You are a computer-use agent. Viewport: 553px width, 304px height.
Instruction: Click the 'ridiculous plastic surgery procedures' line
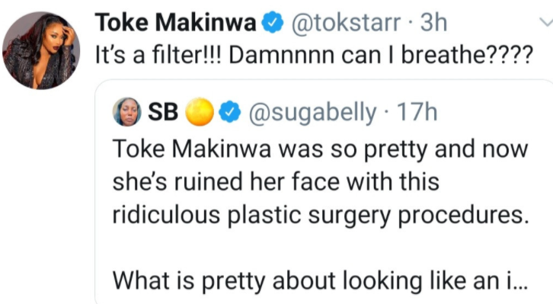(321, 215)
